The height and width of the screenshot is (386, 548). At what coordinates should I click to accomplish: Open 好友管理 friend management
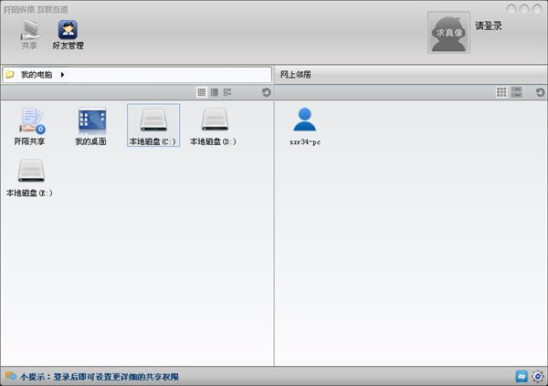point(68,35)
